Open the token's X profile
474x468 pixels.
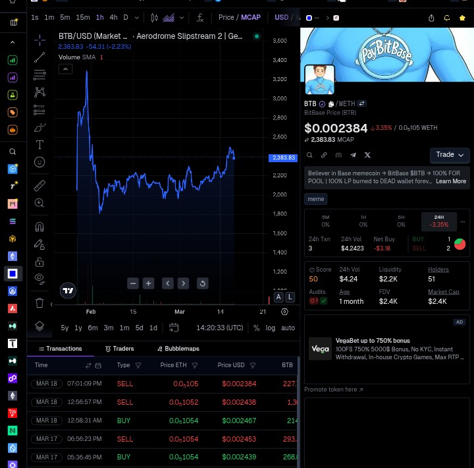pos(367,155)
